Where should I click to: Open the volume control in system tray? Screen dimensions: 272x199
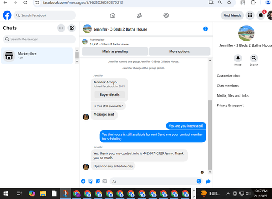coord(248,194)
